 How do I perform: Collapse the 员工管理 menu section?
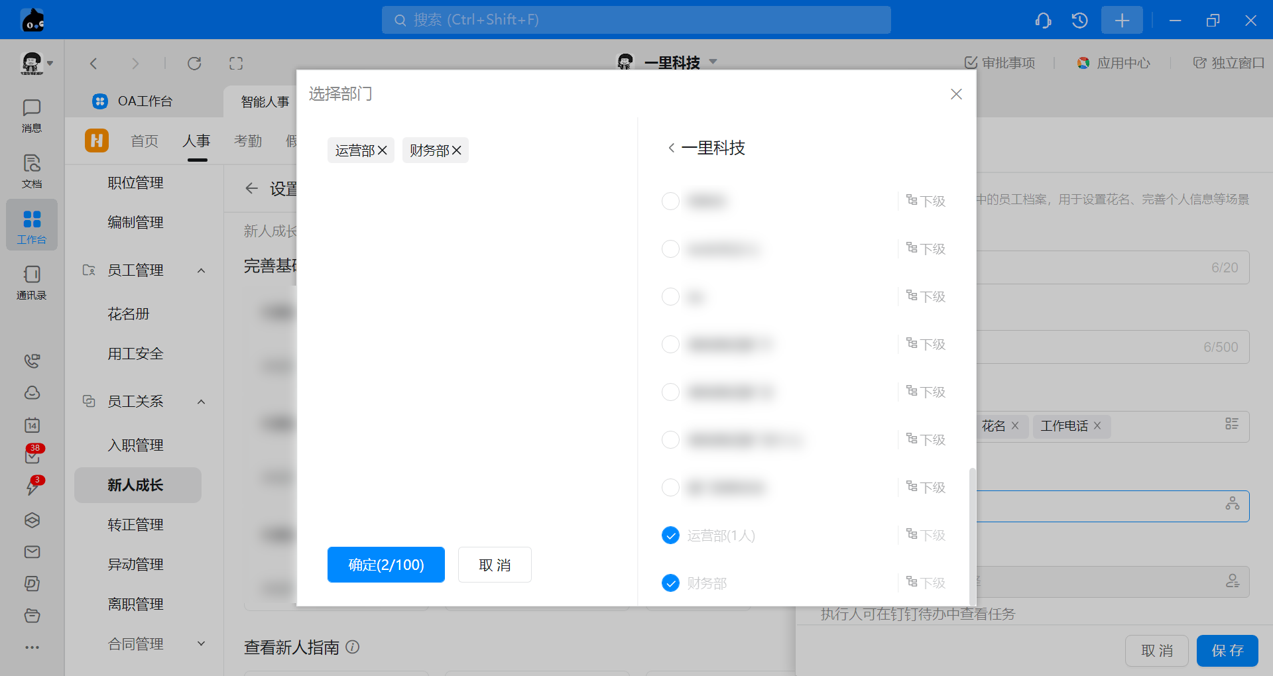(x=202, y=270)
